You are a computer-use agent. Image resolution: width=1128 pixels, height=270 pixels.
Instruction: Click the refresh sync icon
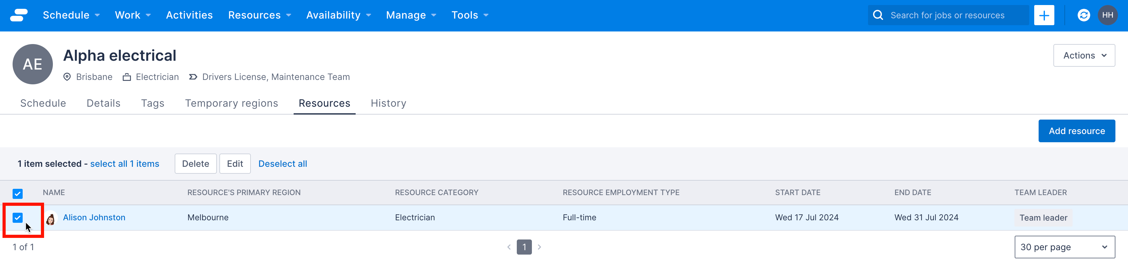(1083, 15)
